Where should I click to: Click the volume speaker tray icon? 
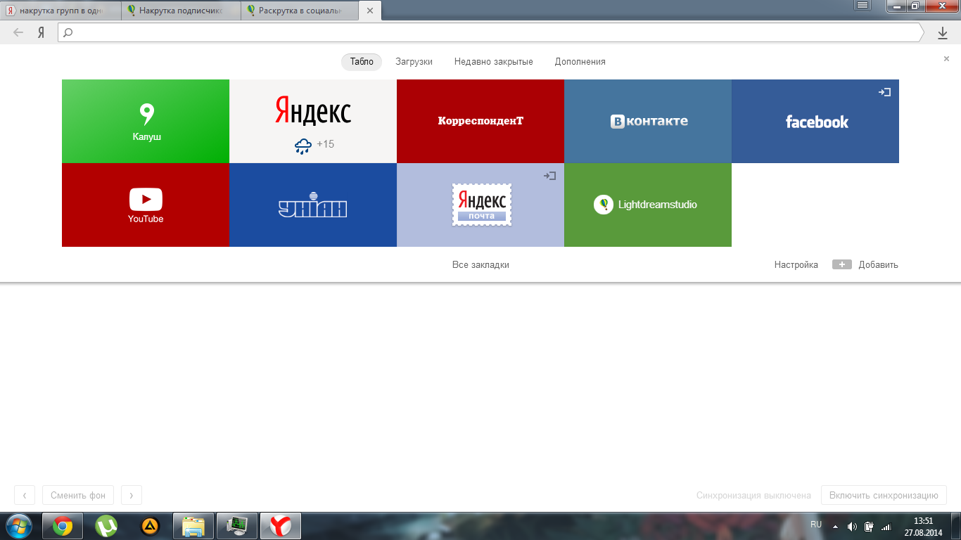click(852, 527)
